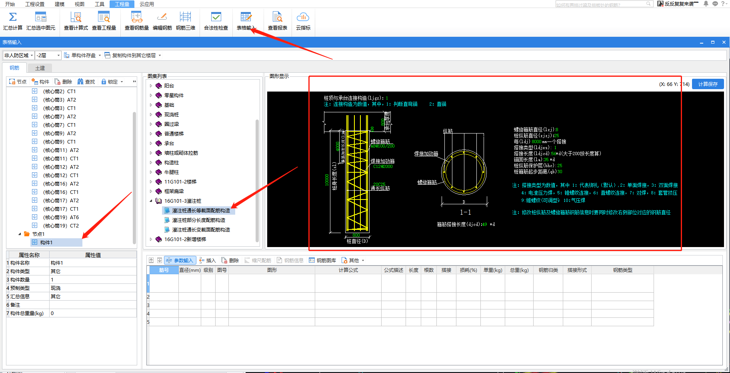This screenshot has height=373, width=730.
Task: Click 插入 in the rebar table toolbar
Action: tap(207, 260)
